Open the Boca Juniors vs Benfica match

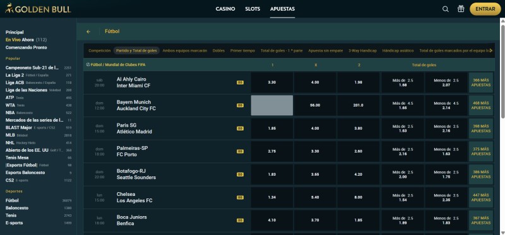(x=132, y=221)
